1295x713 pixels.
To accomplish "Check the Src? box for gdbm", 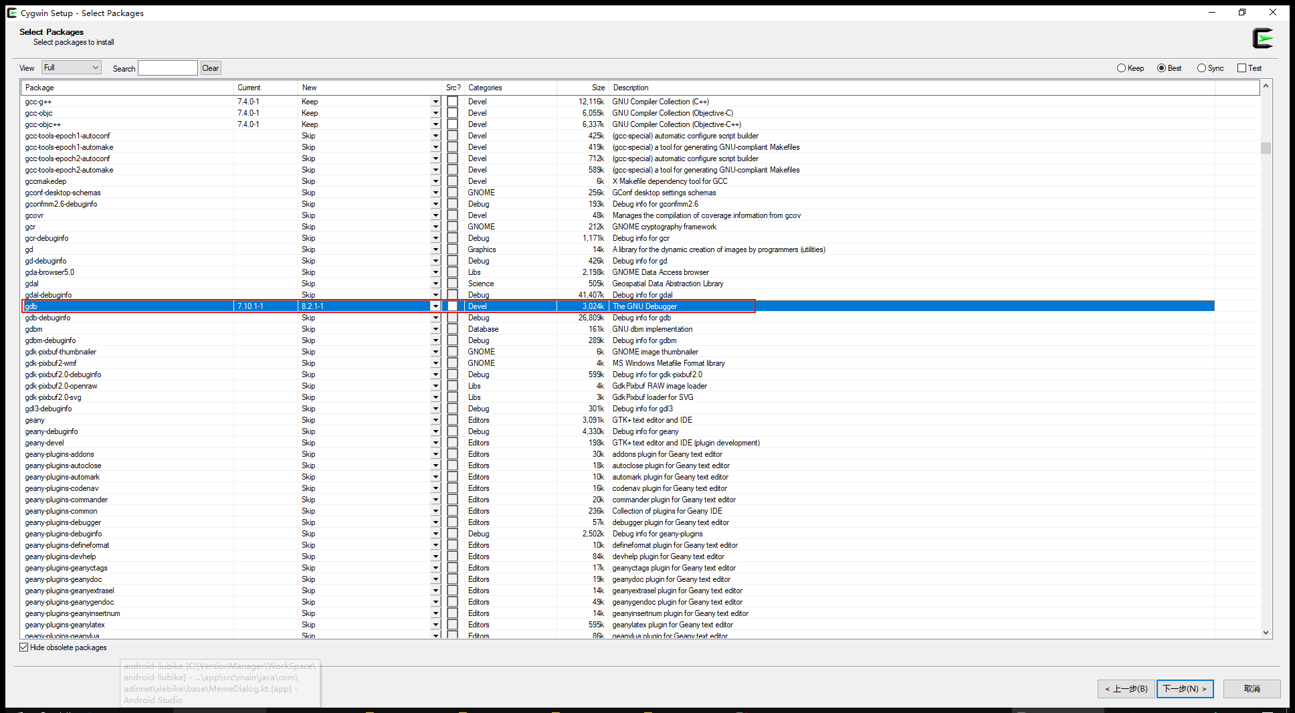I will point(453,329).
